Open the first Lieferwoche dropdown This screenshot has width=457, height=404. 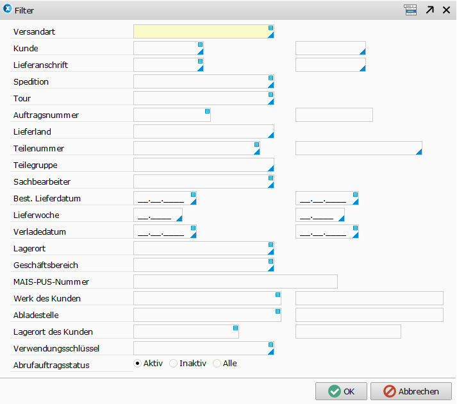coord(179,218)
